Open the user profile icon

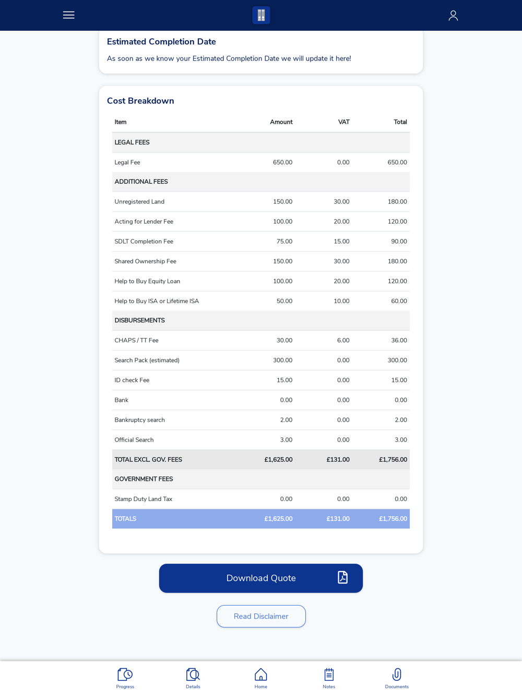coord(453,16)
